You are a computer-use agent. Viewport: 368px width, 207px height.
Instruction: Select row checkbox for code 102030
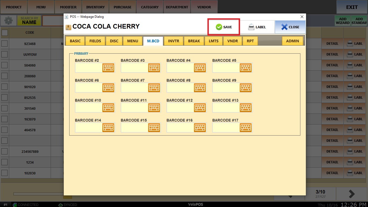click(5, 173)
